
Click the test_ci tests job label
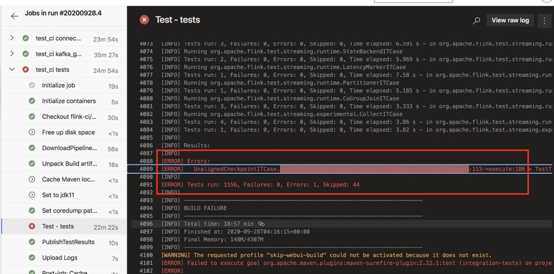(52, 70)
